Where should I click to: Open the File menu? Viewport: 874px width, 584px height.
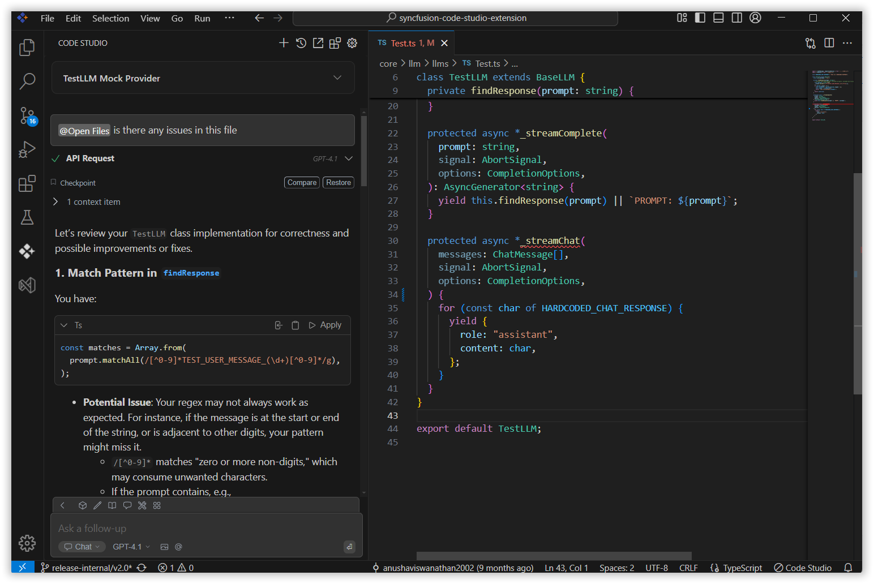pos(48,18)
